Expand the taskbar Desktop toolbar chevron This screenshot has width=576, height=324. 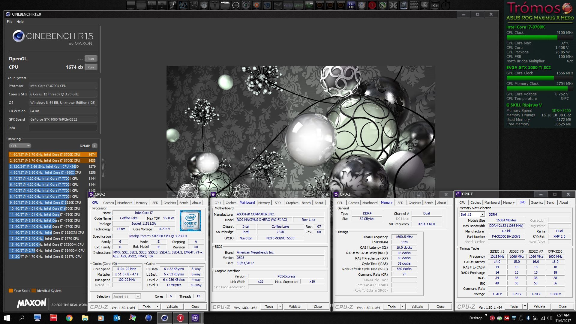pyautogui.click(x=486, y=315)
